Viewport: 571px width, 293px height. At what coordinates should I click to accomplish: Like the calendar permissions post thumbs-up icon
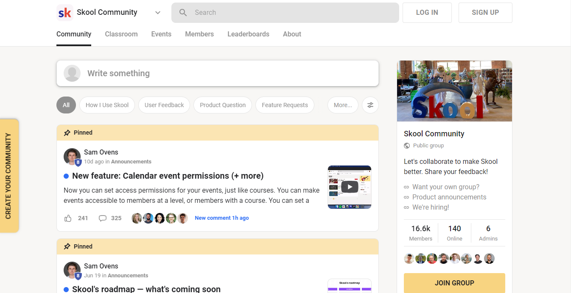coord(68,218)
